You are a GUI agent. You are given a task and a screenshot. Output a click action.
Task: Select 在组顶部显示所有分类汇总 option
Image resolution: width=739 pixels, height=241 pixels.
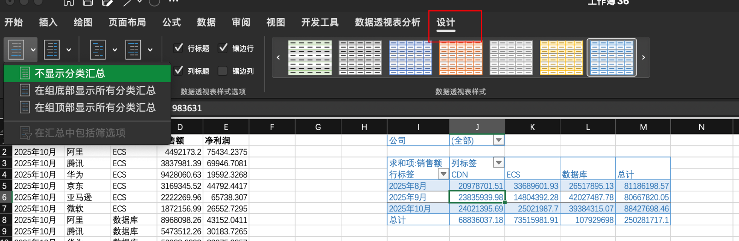pos(87,108)
